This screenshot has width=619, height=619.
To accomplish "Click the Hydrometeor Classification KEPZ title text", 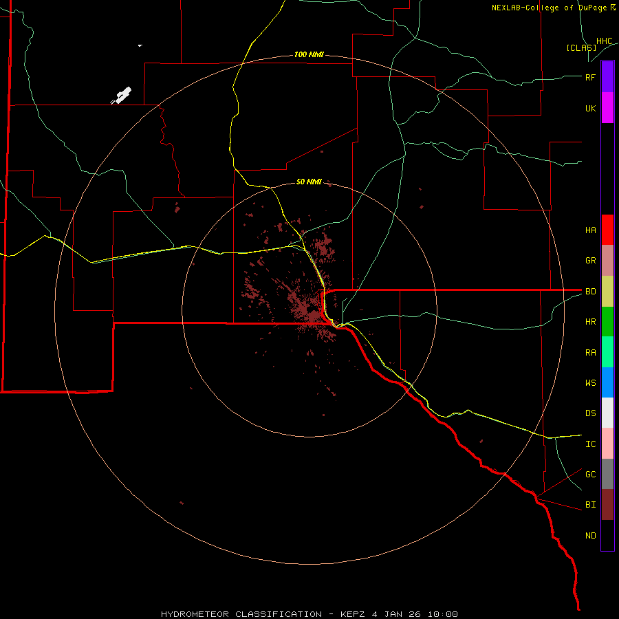I will point(309,614).
